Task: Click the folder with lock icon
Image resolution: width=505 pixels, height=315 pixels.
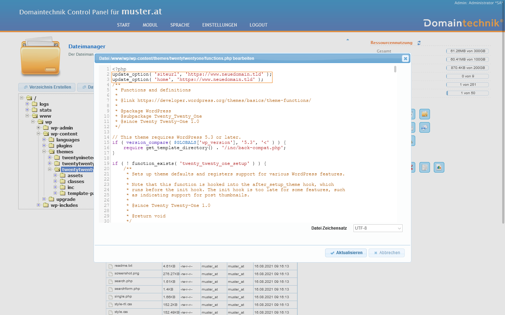Action: [x=425, y=114]
